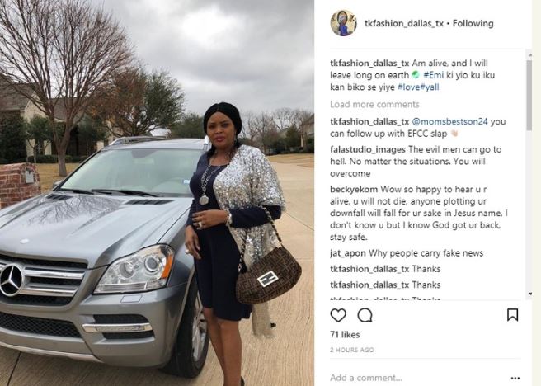541x386 pixels.
Task: Click the tkfashion_dallas_tx username in the header
Action: tap(403, 23)
